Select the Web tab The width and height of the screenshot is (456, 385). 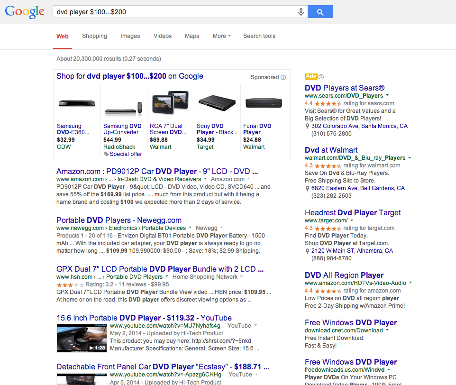62,37
